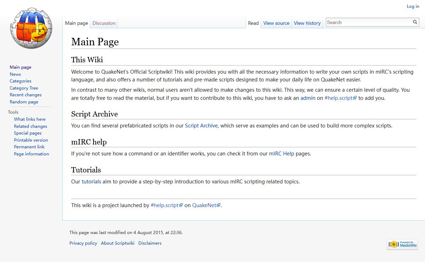The height and width of the screenshot is (262, 425).
Task: Select the Main page tab
Action: click(x=76, y=23)
